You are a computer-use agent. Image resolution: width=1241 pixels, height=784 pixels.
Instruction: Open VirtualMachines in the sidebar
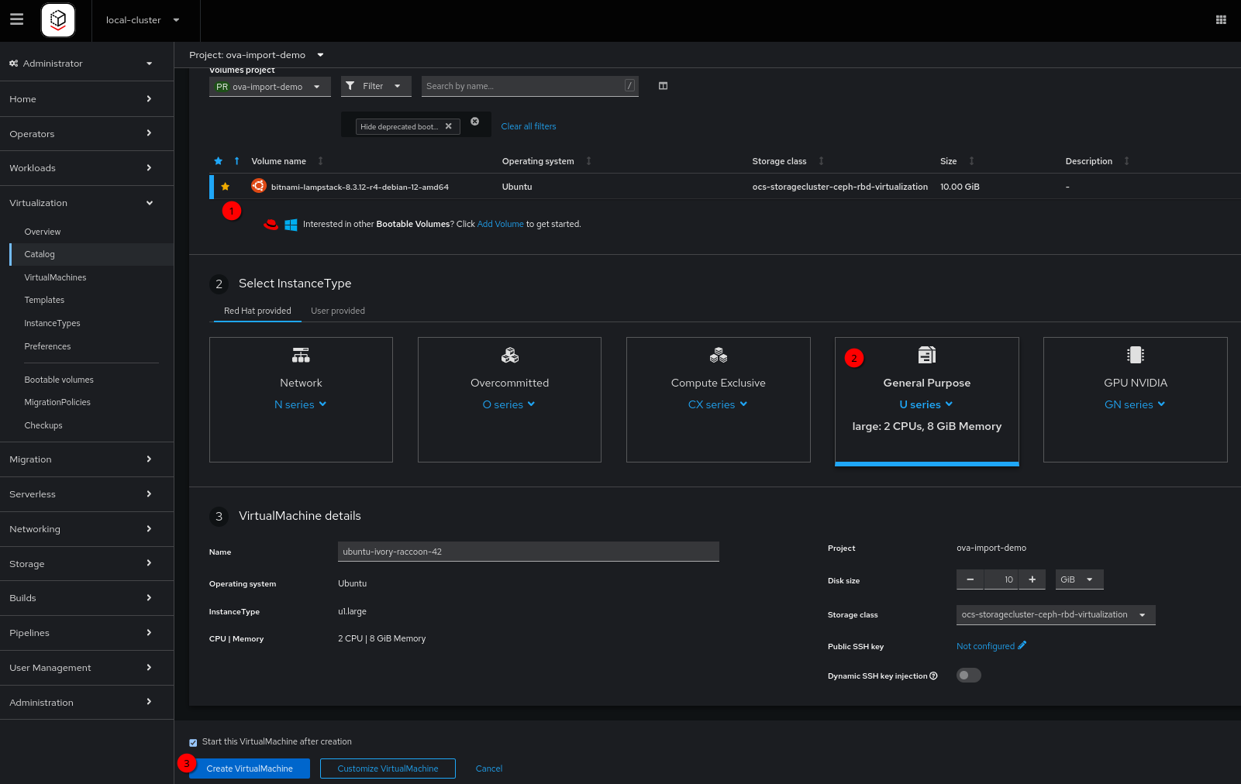tap(55, 277)
